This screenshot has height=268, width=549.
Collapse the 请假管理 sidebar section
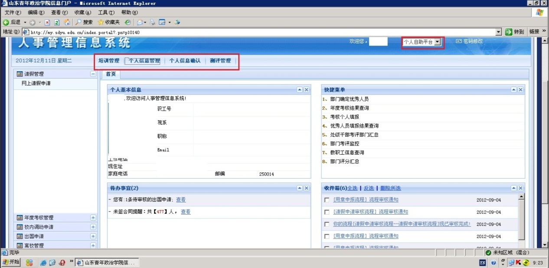point(93,74)
